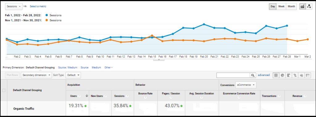This screenshot has height=117, width=316.
Task: Select data table view icon
Action: tap(276, 75)
